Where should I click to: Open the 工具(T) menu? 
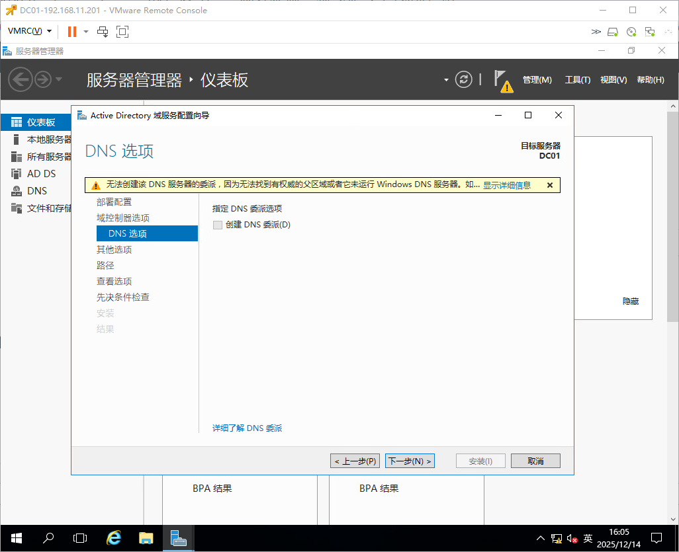point(577,79)
